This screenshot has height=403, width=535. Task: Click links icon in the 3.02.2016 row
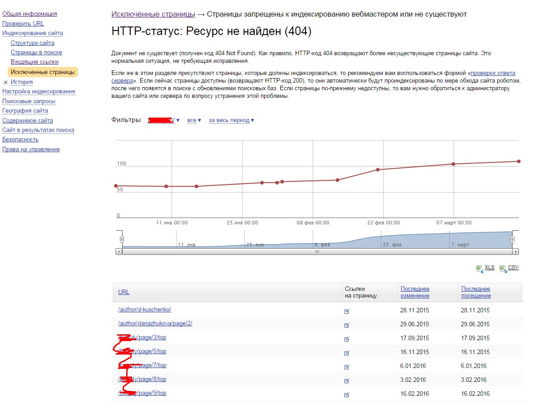pyautogui.click(x=346, y=381)
